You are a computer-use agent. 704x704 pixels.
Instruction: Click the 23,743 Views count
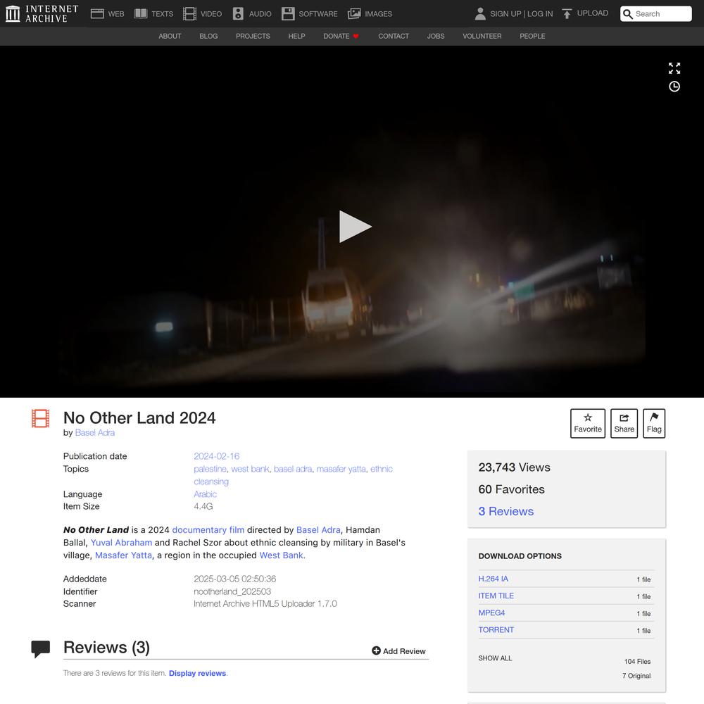point(514,467)
